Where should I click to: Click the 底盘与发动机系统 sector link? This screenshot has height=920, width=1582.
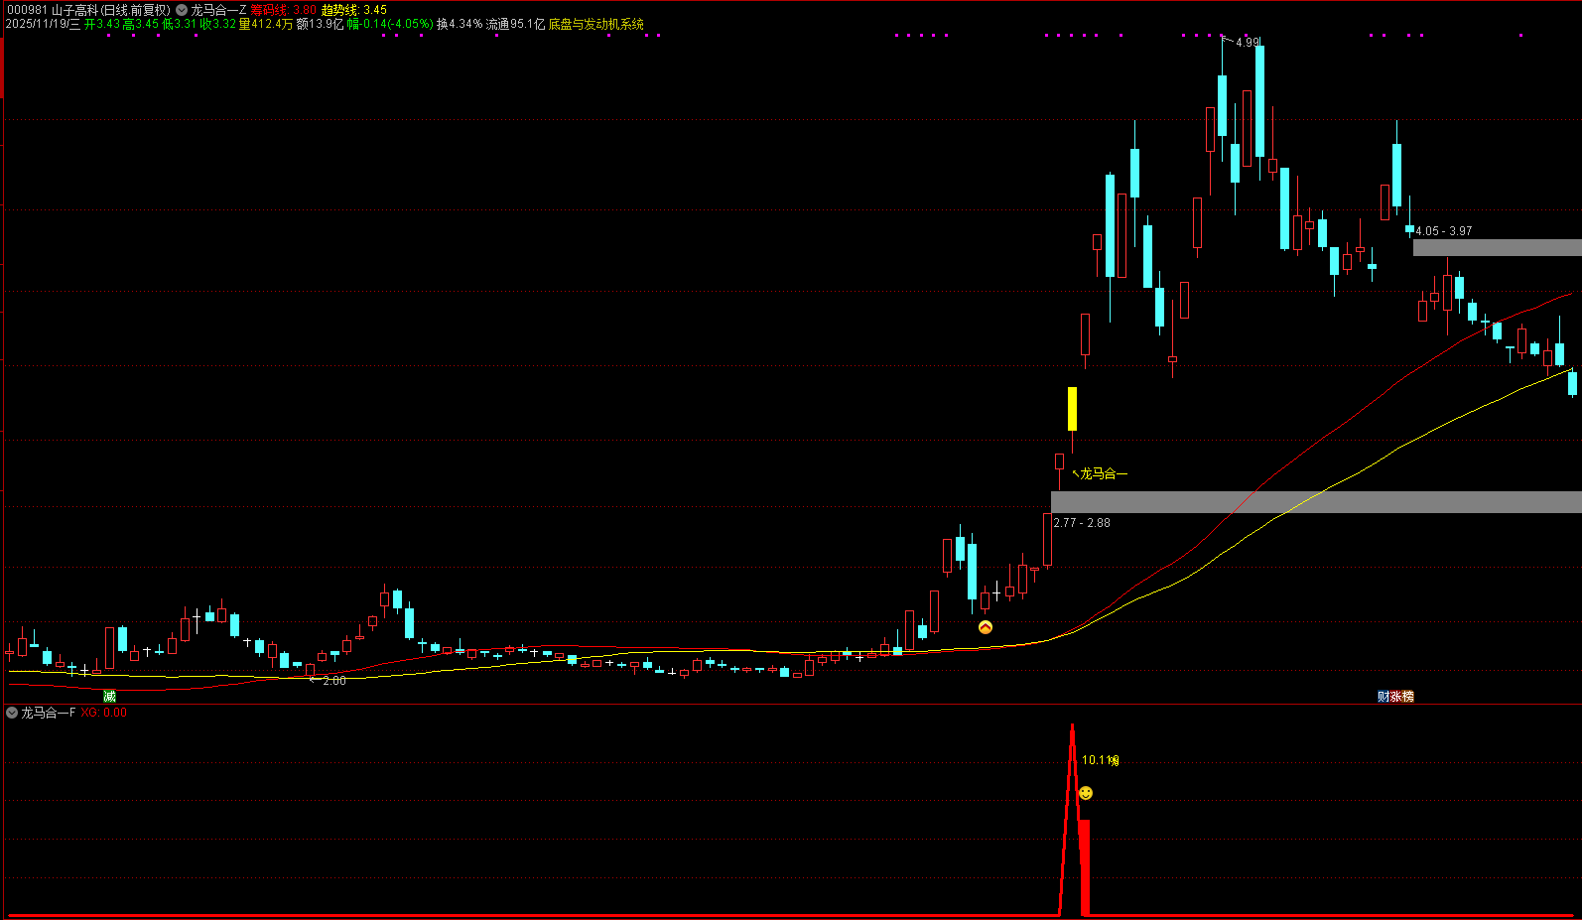tap(596, 24)
